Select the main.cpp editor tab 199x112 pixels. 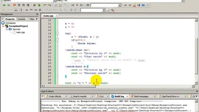48,16
